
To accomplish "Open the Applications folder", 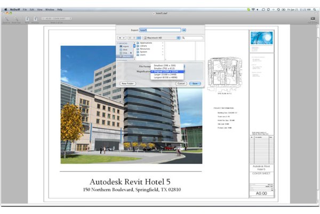I will click(146, 43).
